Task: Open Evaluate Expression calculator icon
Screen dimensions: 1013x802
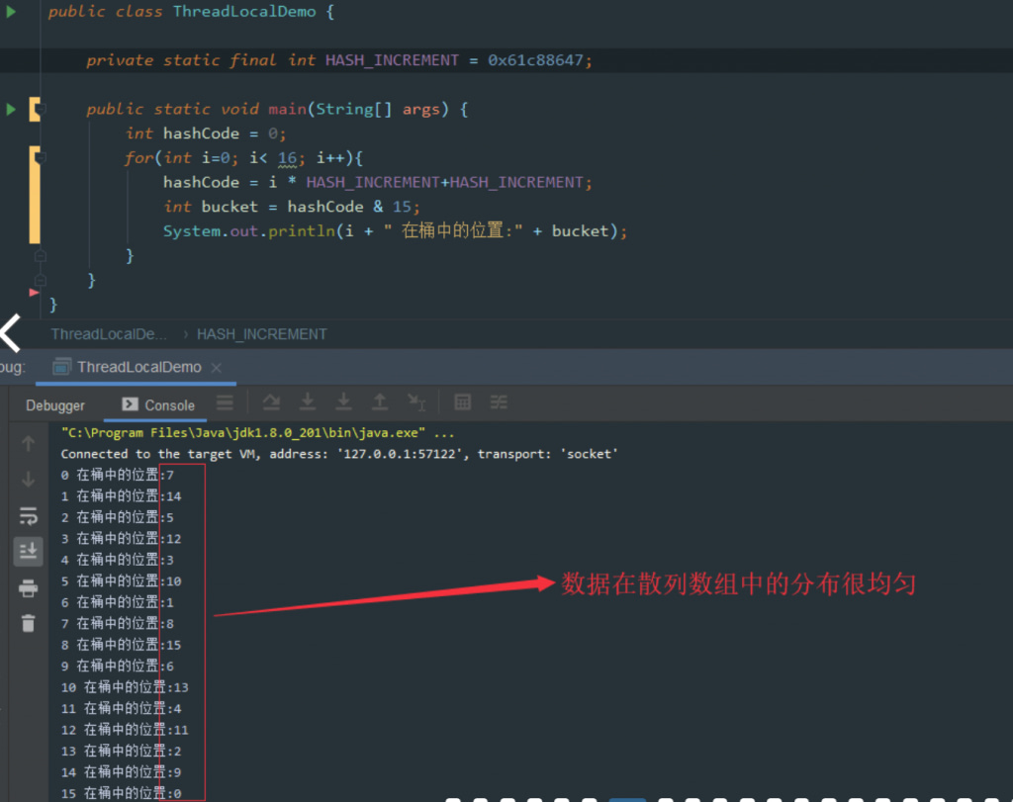Action: pyautogui.click(x=462, y=401)
